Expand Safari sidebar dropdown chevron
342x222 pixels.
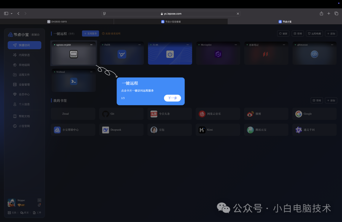(12, 14)
